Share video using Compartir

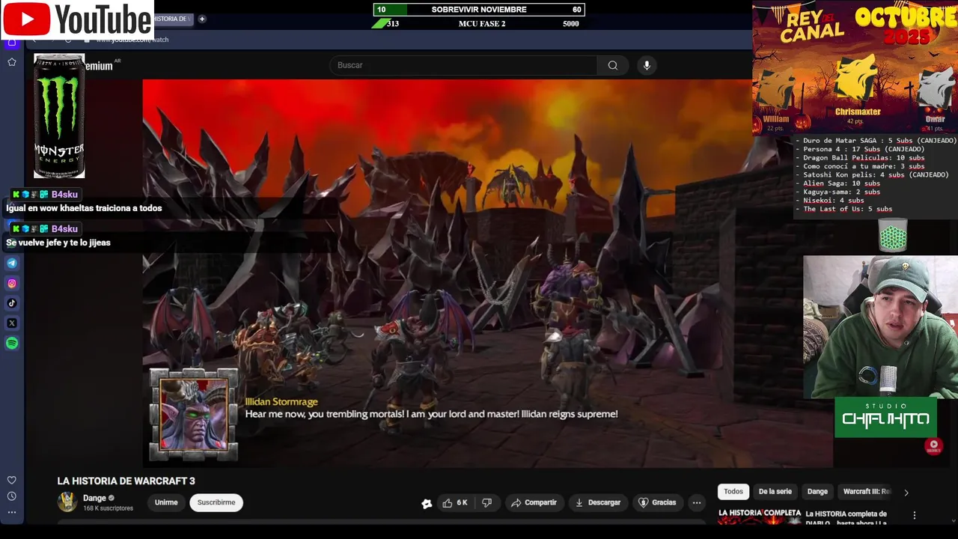534,503
